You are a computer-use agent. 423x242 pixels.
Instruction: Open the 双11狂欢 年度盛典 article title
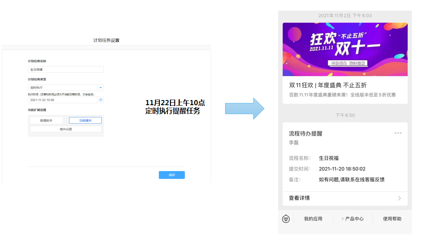(x=328, y=85)
